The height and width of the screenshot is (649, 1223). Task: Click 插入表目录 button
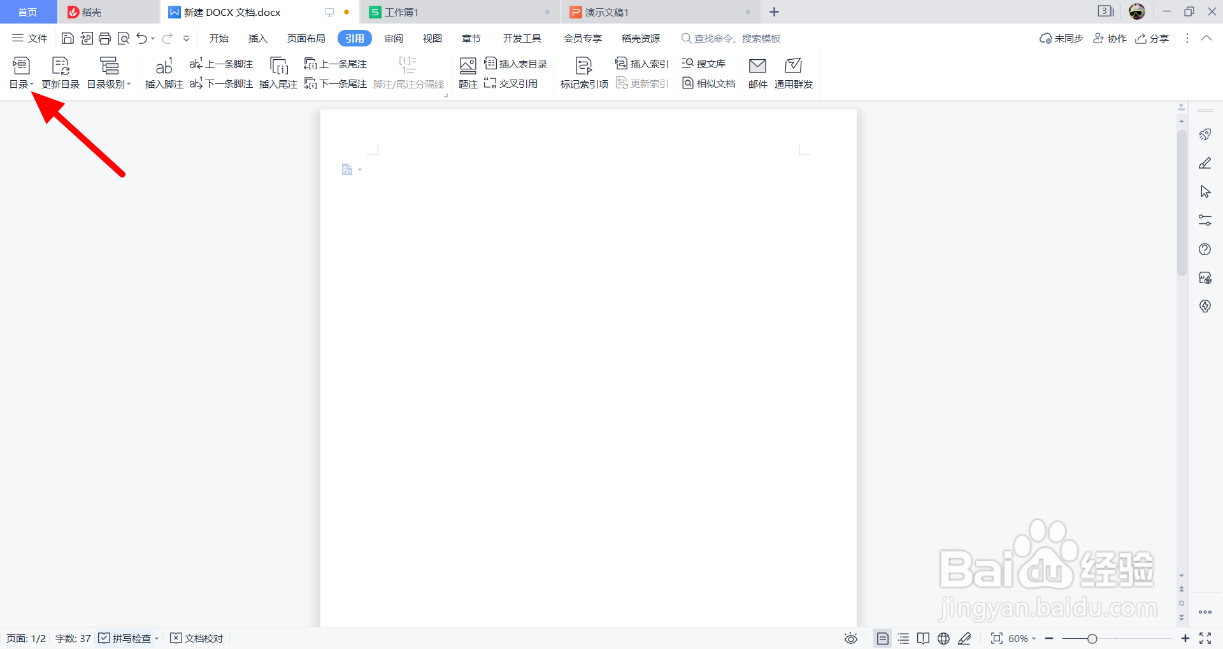[x=516, y=64]
